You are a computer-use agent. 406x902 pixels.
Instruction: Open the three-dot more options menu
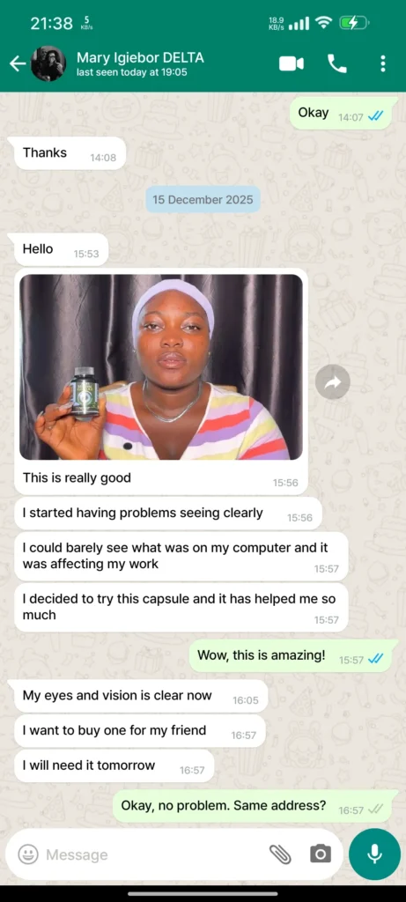click(383, 63)
